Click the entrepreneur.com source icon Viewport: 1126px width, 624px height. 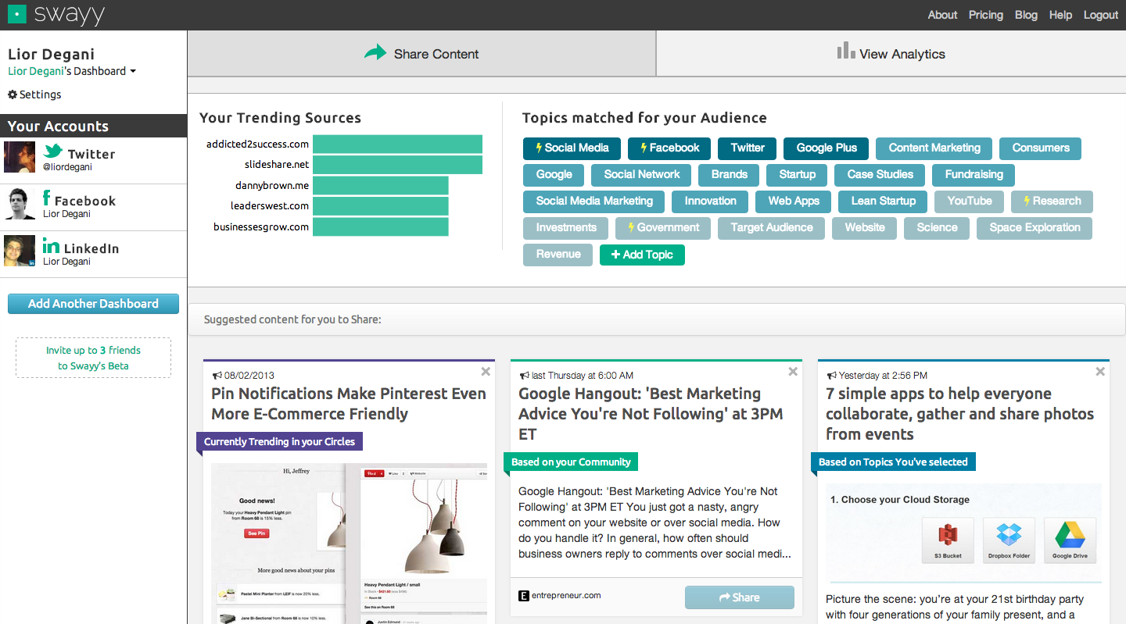[x=524, y=596]
